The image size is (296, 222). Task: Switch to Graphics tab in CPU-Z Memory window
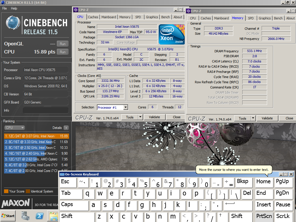(265, 18)
